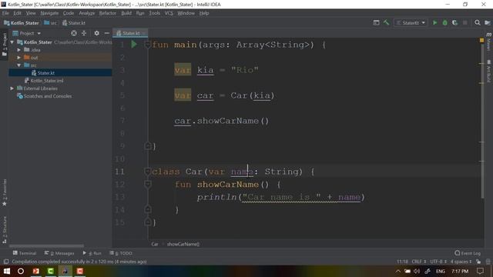Fold the Car class at line 11
Screen dimensions: 493x277
click(147, 171)
